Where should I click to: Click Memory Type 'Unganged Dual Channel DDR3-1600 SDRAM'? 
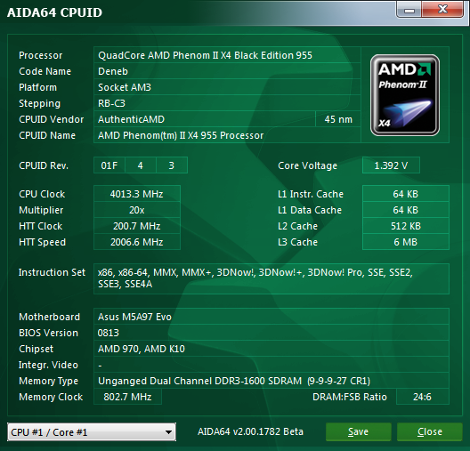(199, 381)
